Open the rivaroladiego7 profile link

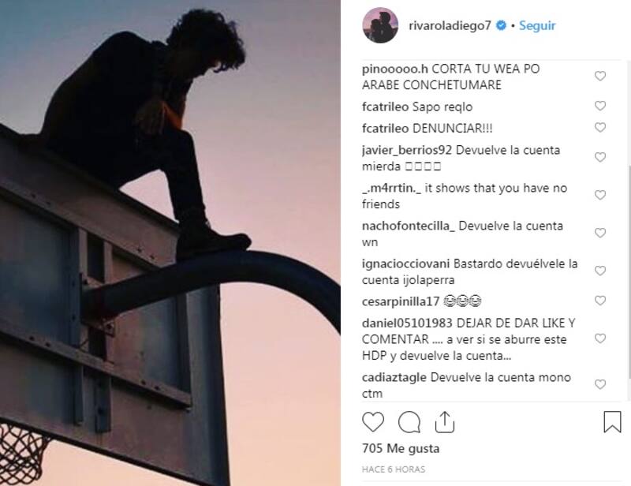450,26
